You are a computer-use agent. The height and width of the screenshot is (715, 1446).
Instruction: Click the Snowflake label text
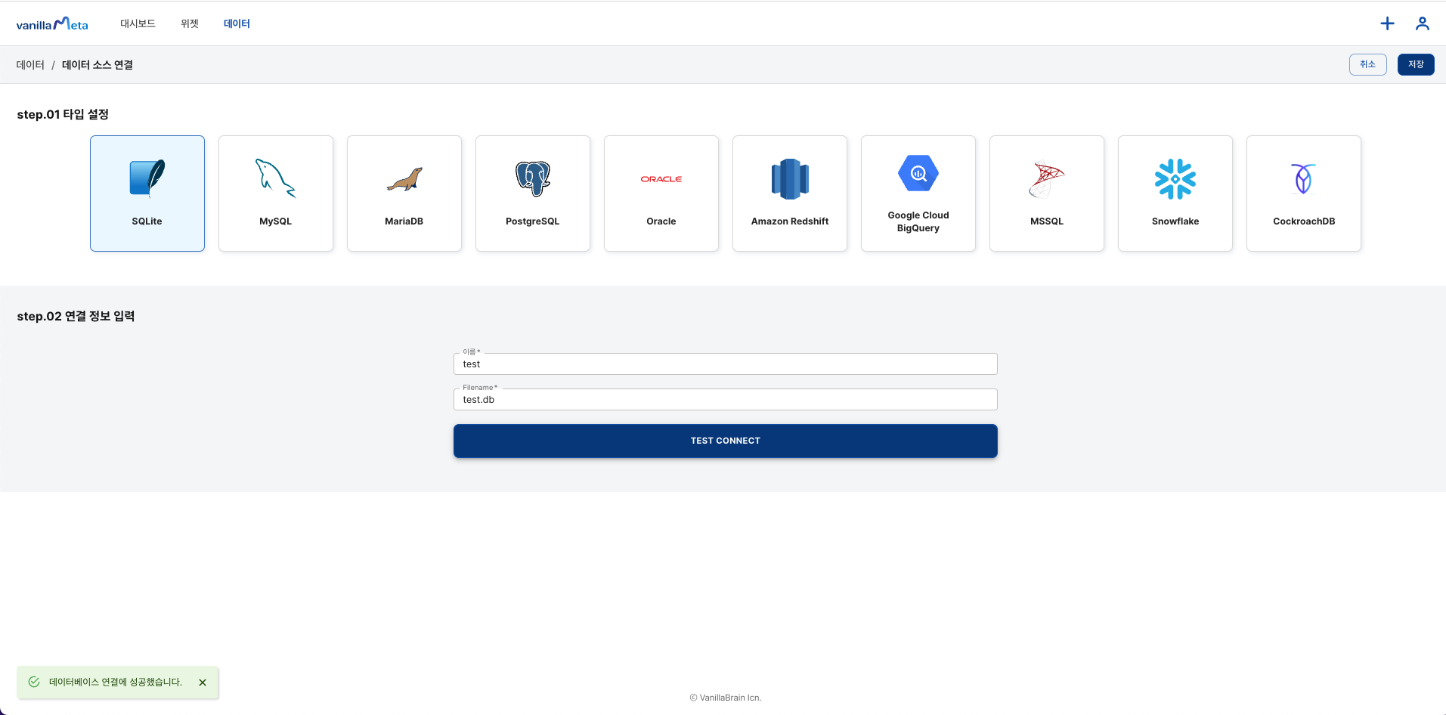pyautogui.click(x=1175, y=221)
